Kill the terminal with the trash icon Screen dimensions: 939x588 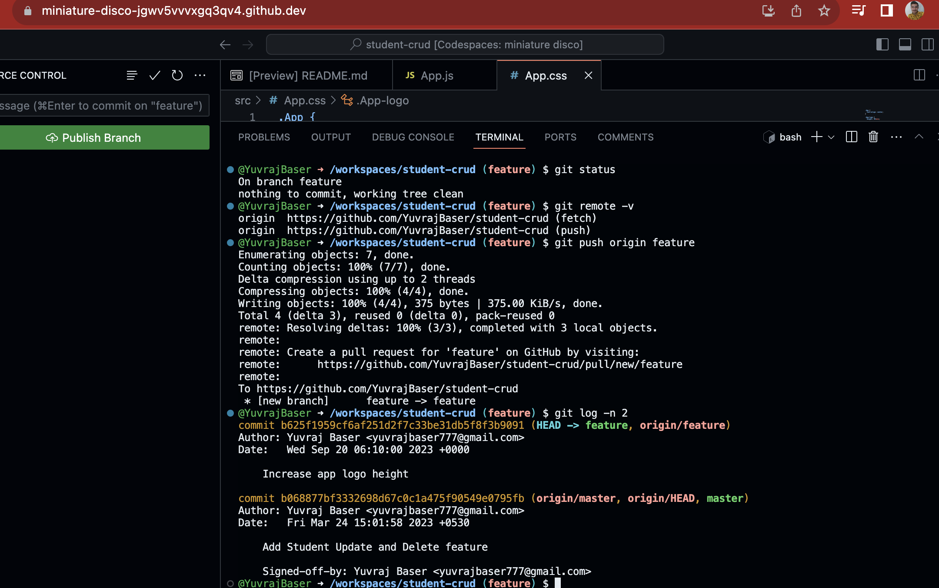click(x=873, y=137)
